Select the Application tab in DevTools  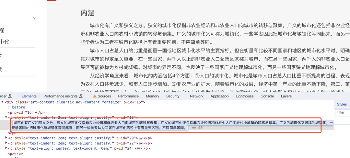click(x=219, y=96)
